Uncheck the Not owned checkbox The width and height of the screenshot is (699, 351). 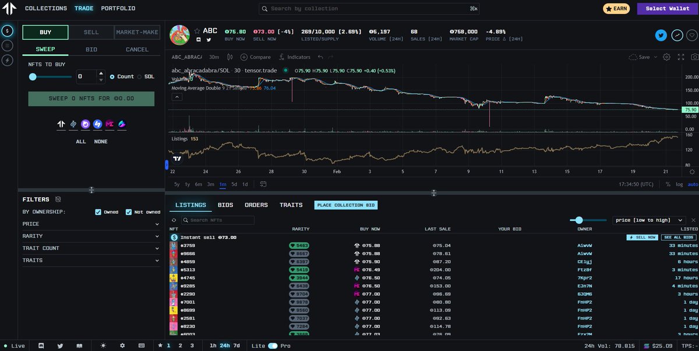[x=129, y=212]
